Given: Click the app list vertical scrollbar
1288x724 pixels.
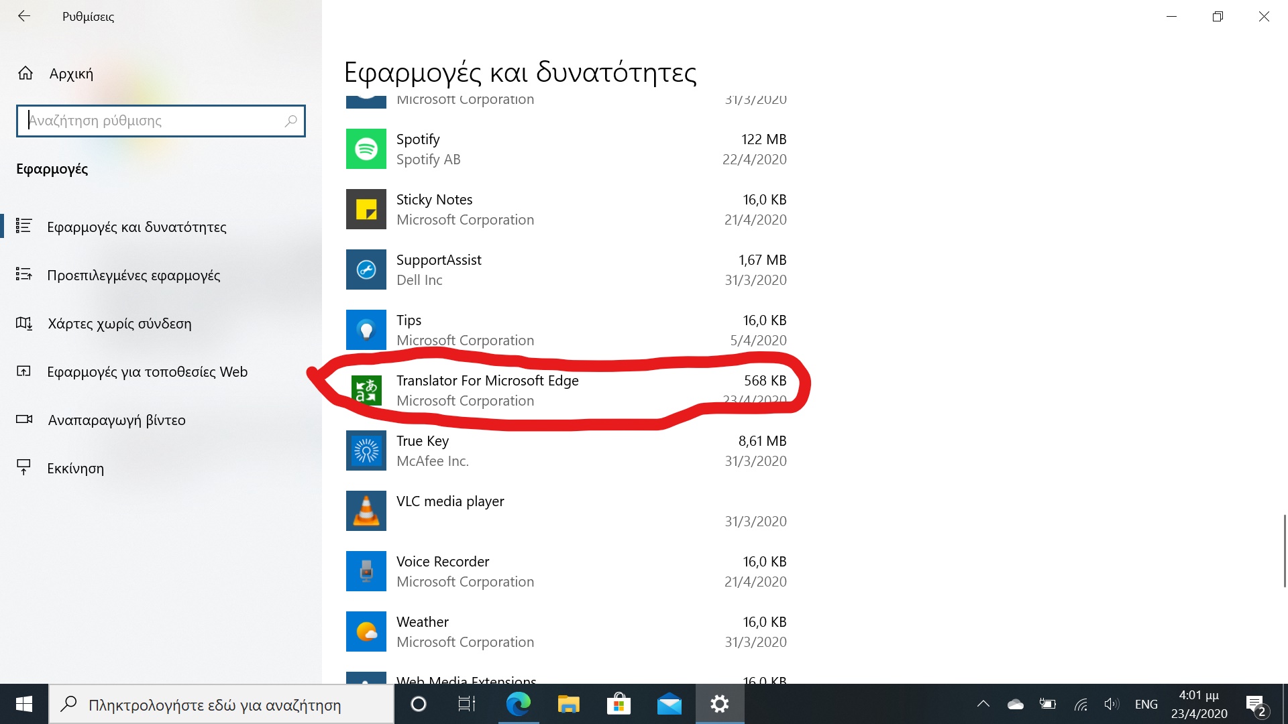Looking at the screenshot, I should pyautogui.click(x=1284, y=550).
